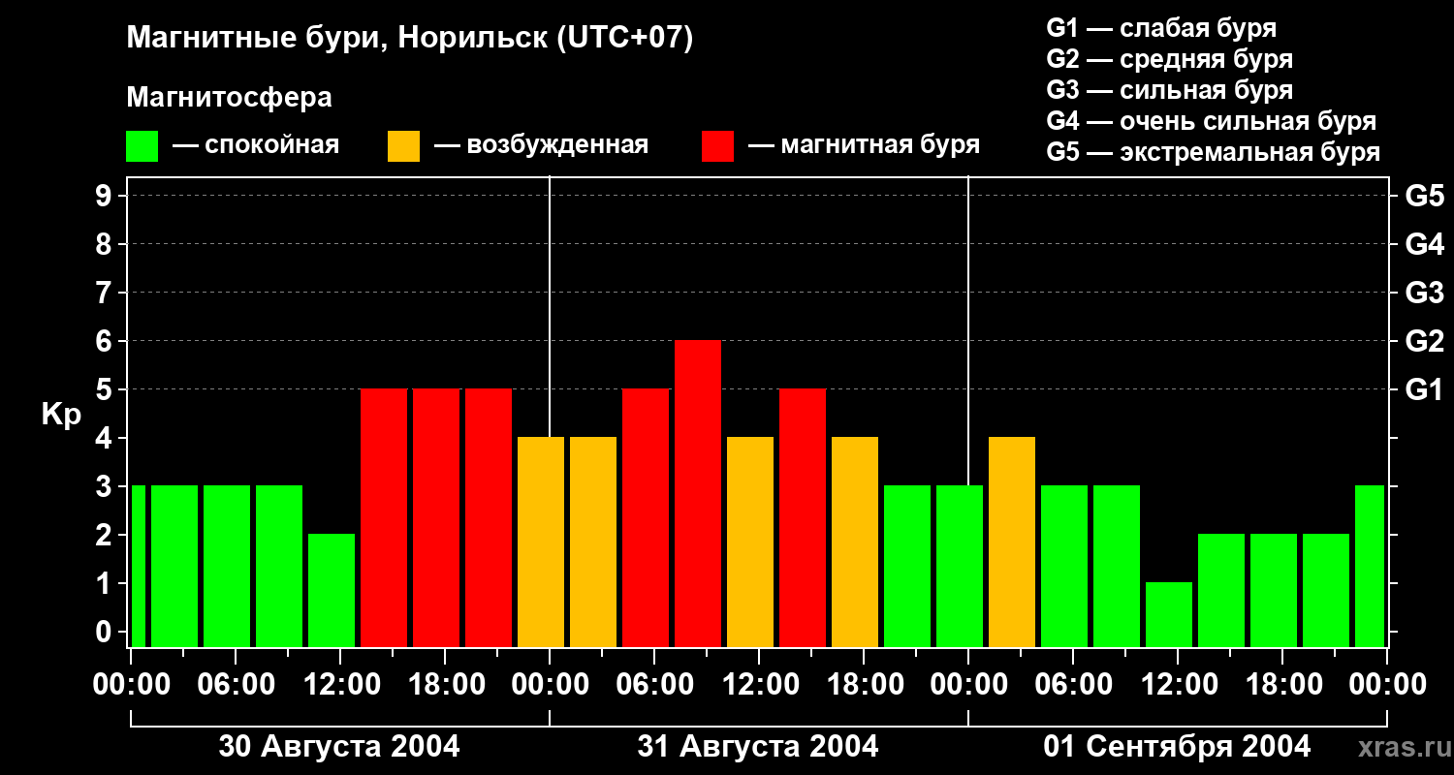Click the '— возбужденная' legend label

[x=542, y=145]
